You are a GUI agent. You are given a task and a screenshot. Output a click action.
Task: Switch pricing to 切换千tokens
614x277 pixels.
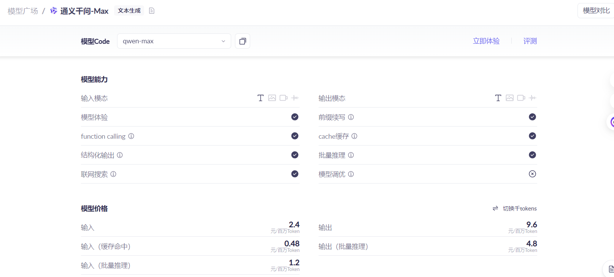[x=520, y=209]
